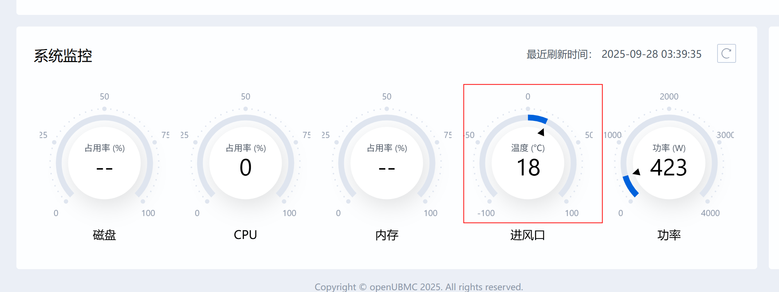
Task: Click the 18 temperature reading value
Action: click(528, 168)
